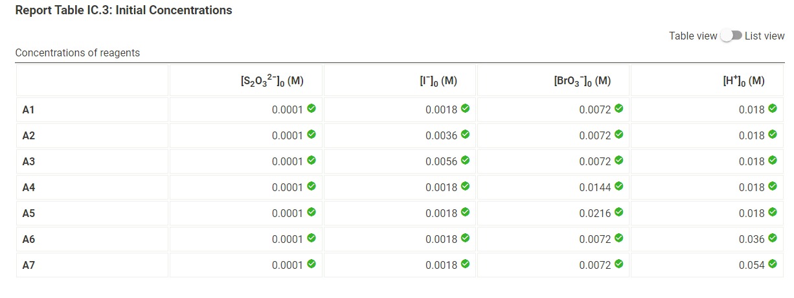This screenshot has height=298, width=794.
Task: Click the checkmark beside A4 bromate 0.0144
Action: point(618,187)
